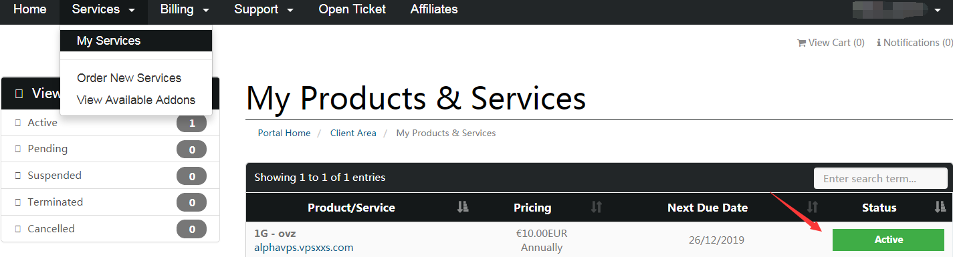953x257 pixels.
Task: Sort by Pricing column icon
Action: point(597,208)
